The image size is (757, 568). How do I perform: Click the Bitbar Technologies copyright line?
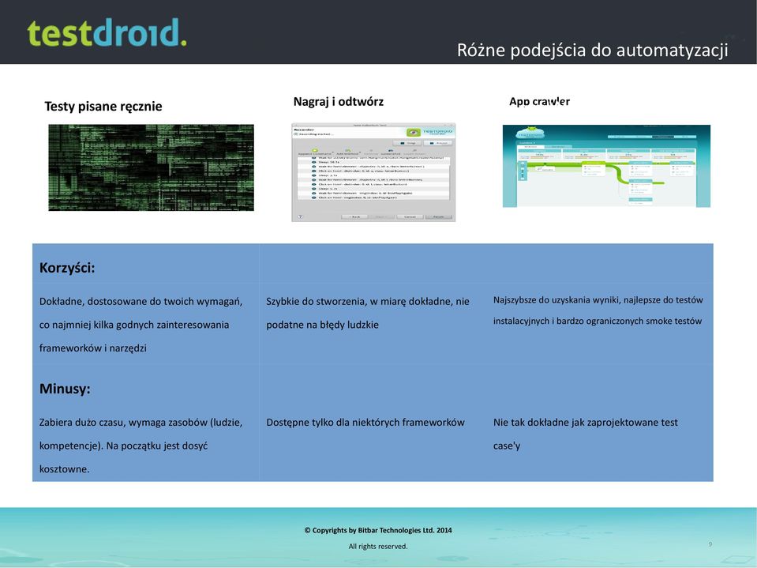(378, 530)
